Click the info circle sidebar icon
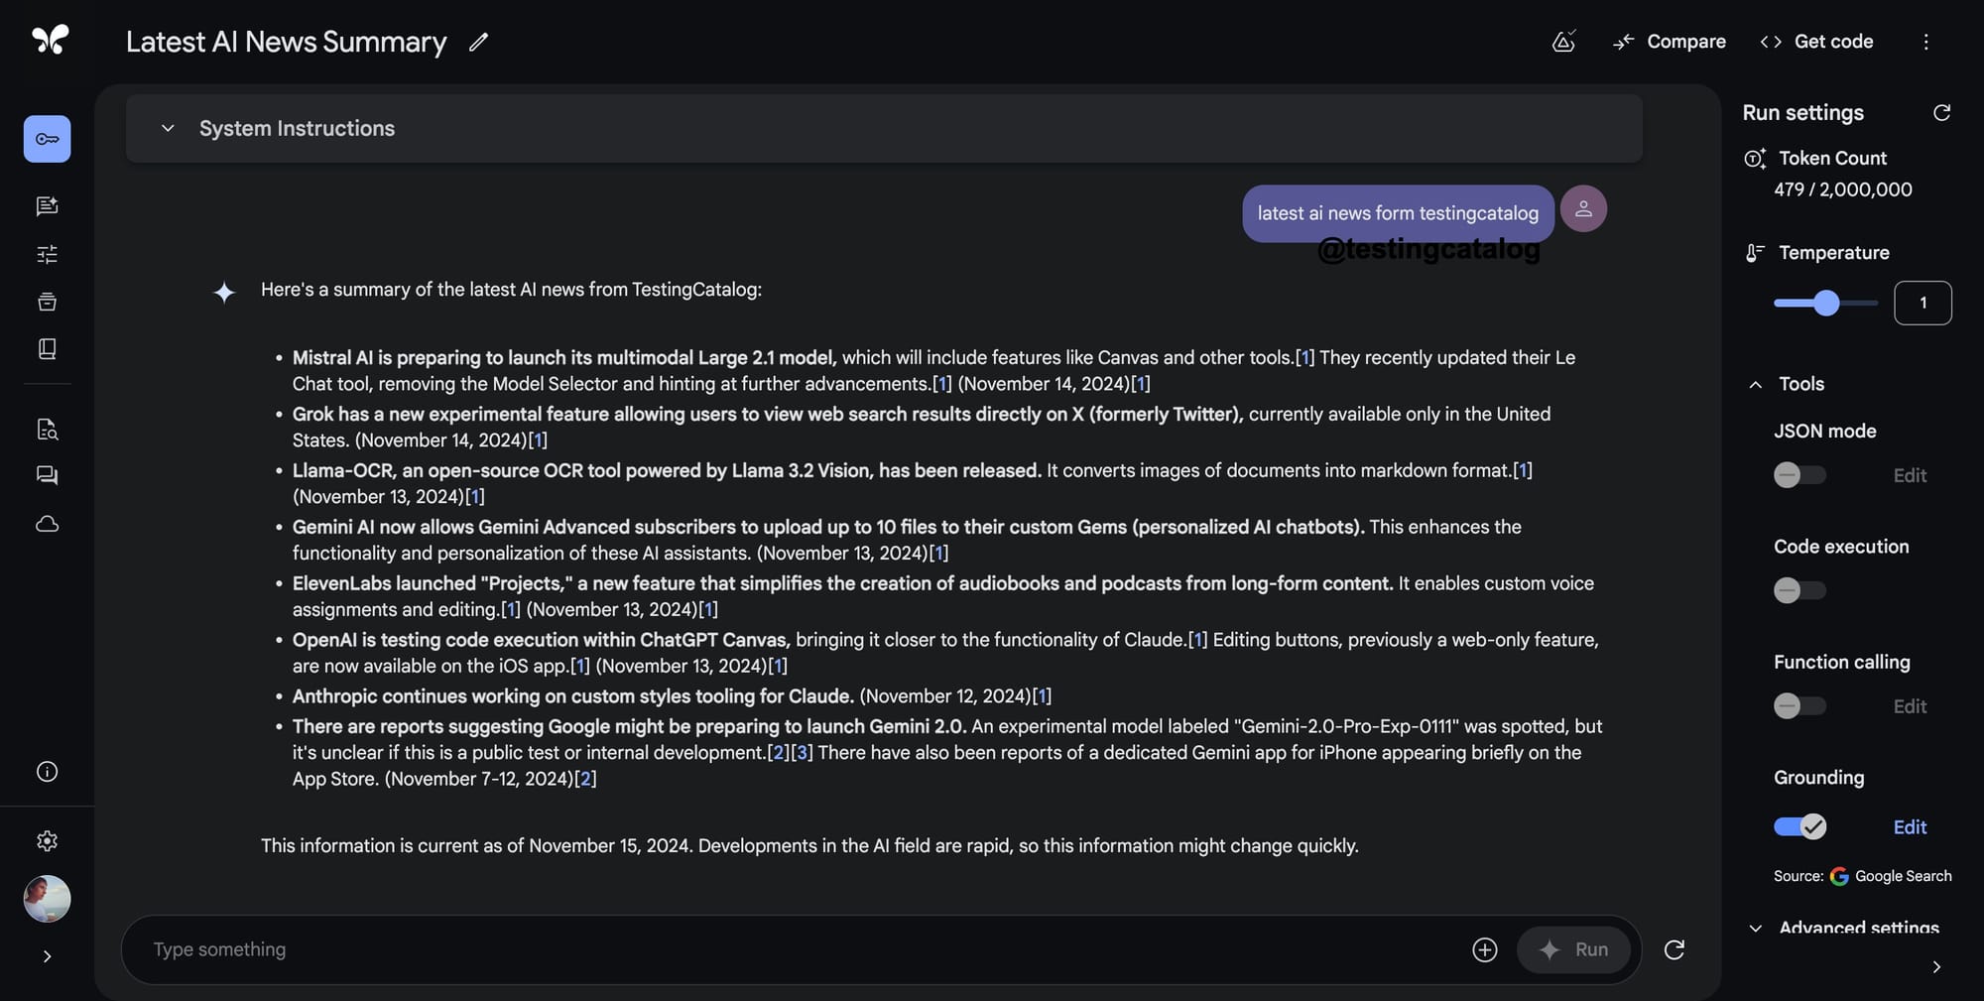The width and height of the screenshot is (1984, 1001). [47, 772]
